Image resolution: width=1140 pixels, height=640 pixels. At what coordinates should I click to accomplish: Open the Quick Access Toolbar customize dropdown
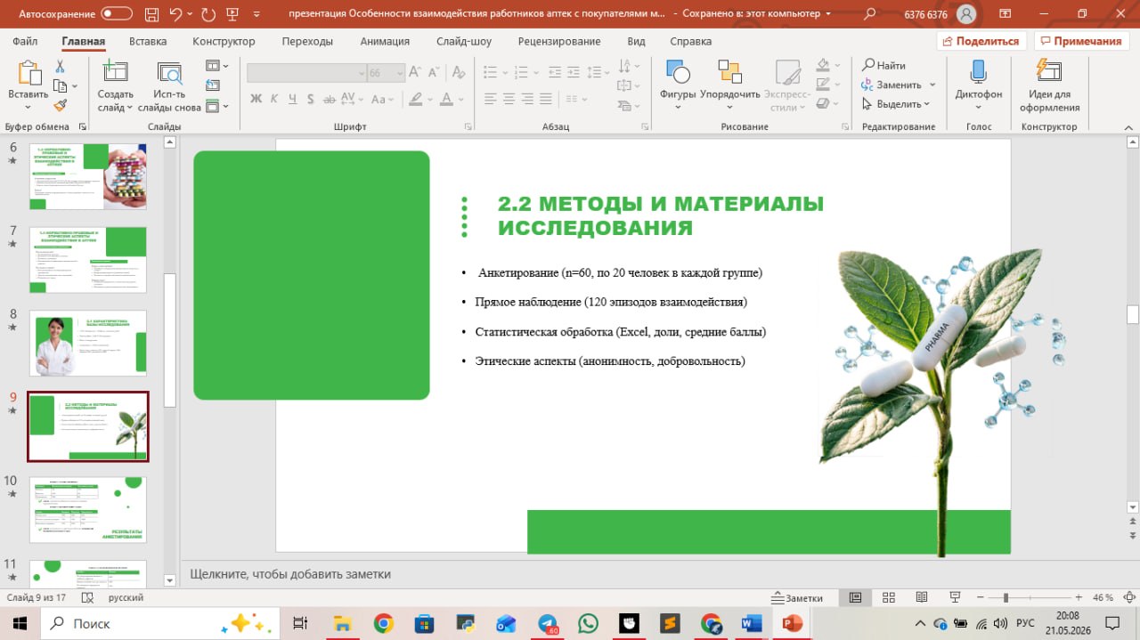pos(258,14)
